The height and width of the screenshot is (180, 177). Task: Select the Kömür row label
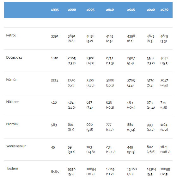click(11, 80)
